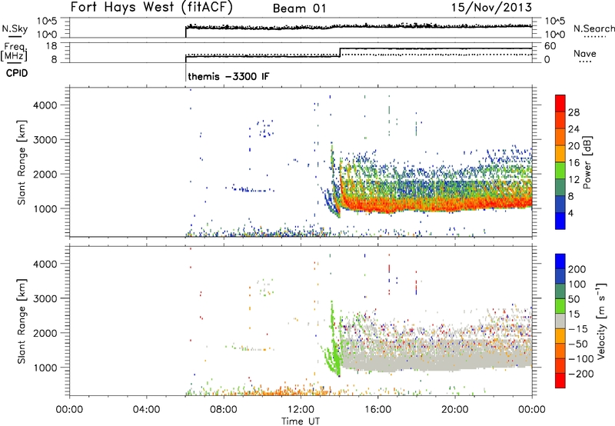Click the '4' tick on the power scale
This screenshot has width=615, height=426.
(x=570, y=213)
